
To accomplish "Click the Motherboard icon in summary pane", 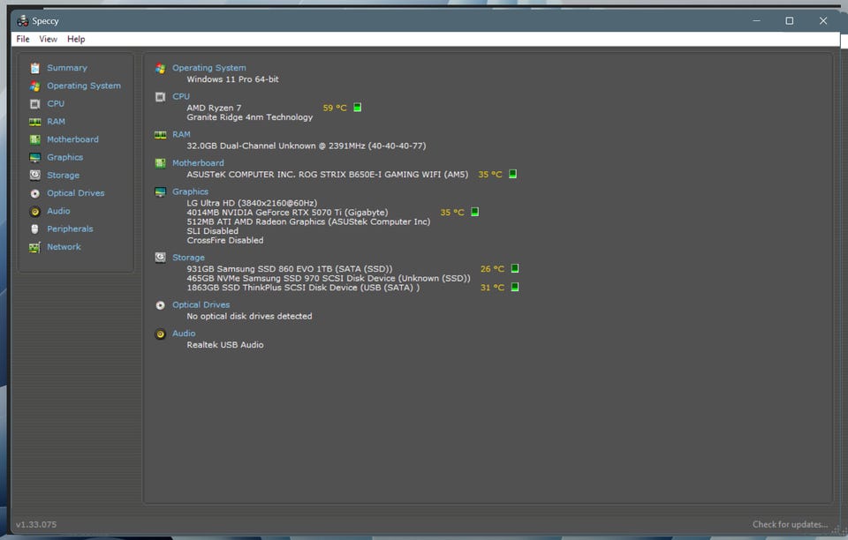I will 161,163.
